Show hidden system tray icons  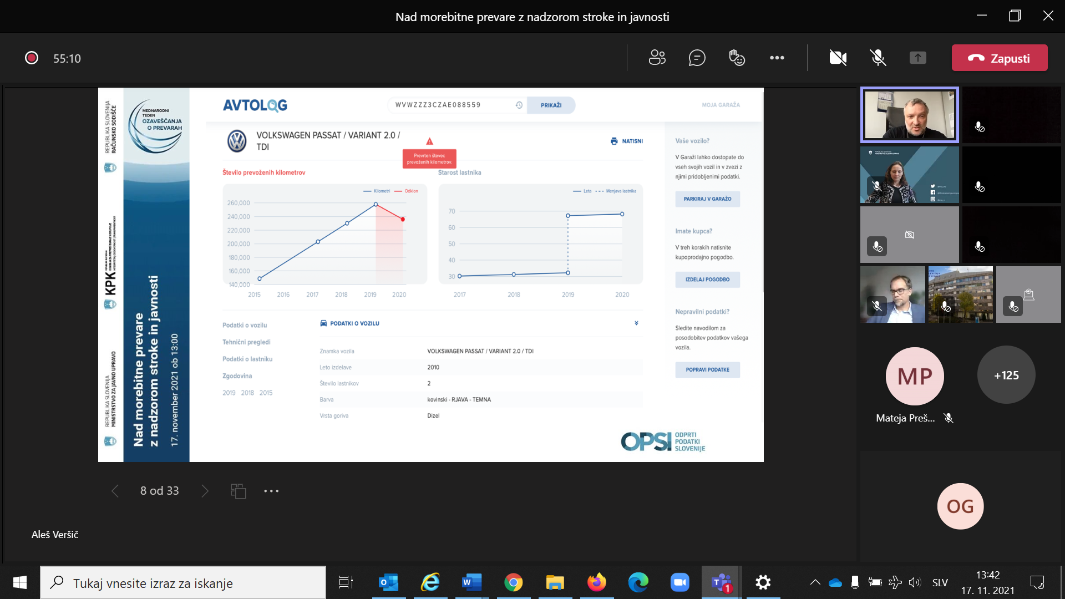(x=815, y=582)
